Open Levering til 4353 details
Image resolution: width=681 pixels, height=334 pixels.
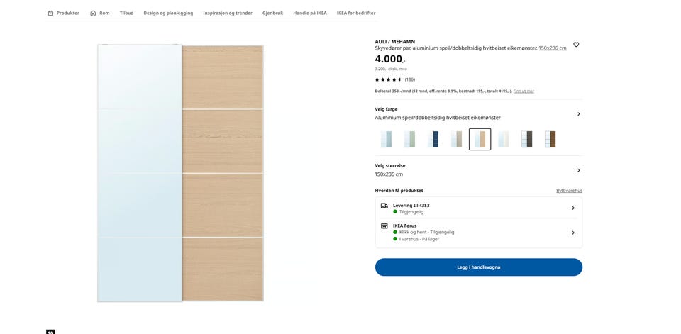(x=572, y=208)
